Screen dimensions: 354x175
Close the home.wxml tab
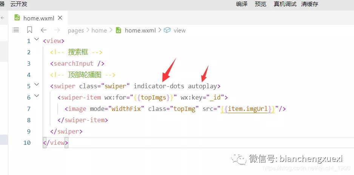(60, 18)
